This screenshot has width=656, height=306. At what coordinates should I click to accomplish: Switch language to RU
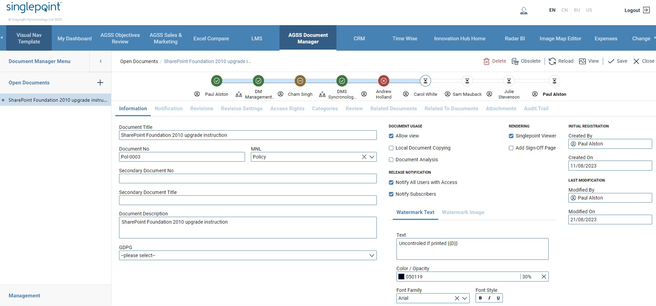click(x=577, y=10)
